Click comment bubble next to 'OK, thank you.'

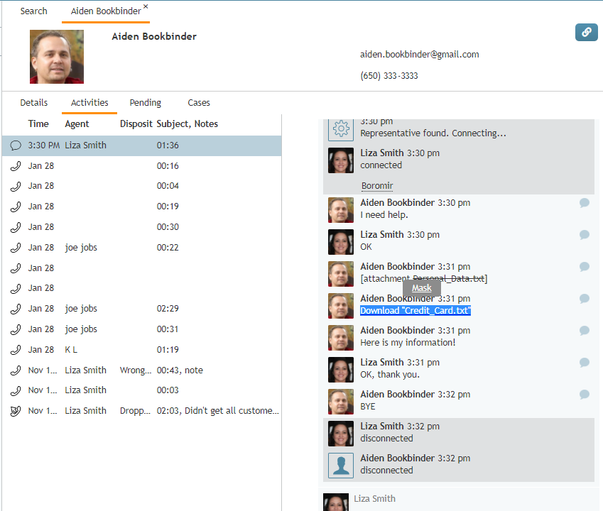[x=584, y=362]
